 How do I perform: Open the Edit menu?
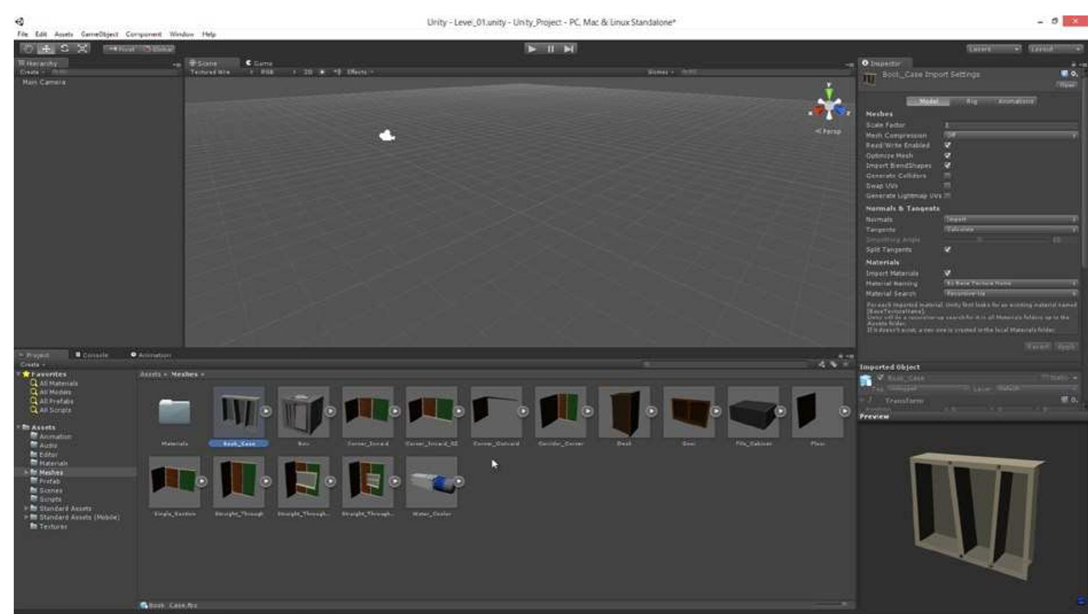click(41, 34)
